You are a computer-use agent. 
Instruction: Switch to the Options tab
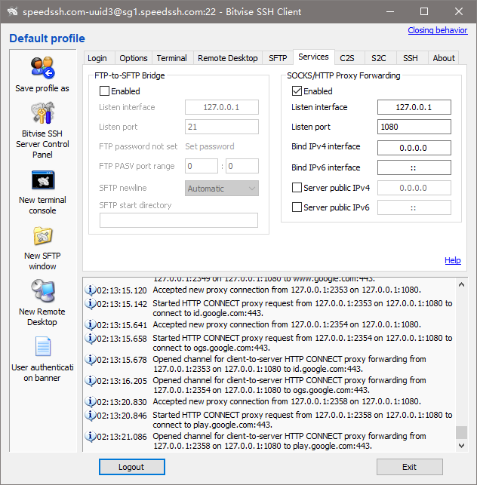134,58
